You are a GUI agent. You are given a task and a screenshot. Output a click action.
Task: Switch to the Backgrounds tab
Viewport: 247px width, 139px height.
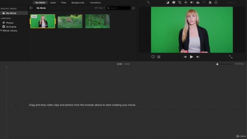(x=78, y=3)
